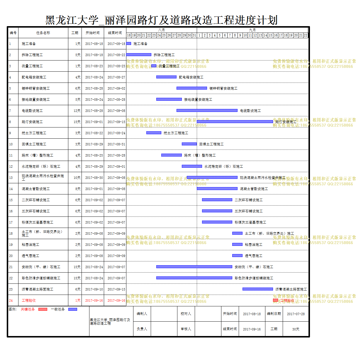
Task: Select the red 工程验收 Gantt bar
Action: pyautogui.click(x=275, y=300)
